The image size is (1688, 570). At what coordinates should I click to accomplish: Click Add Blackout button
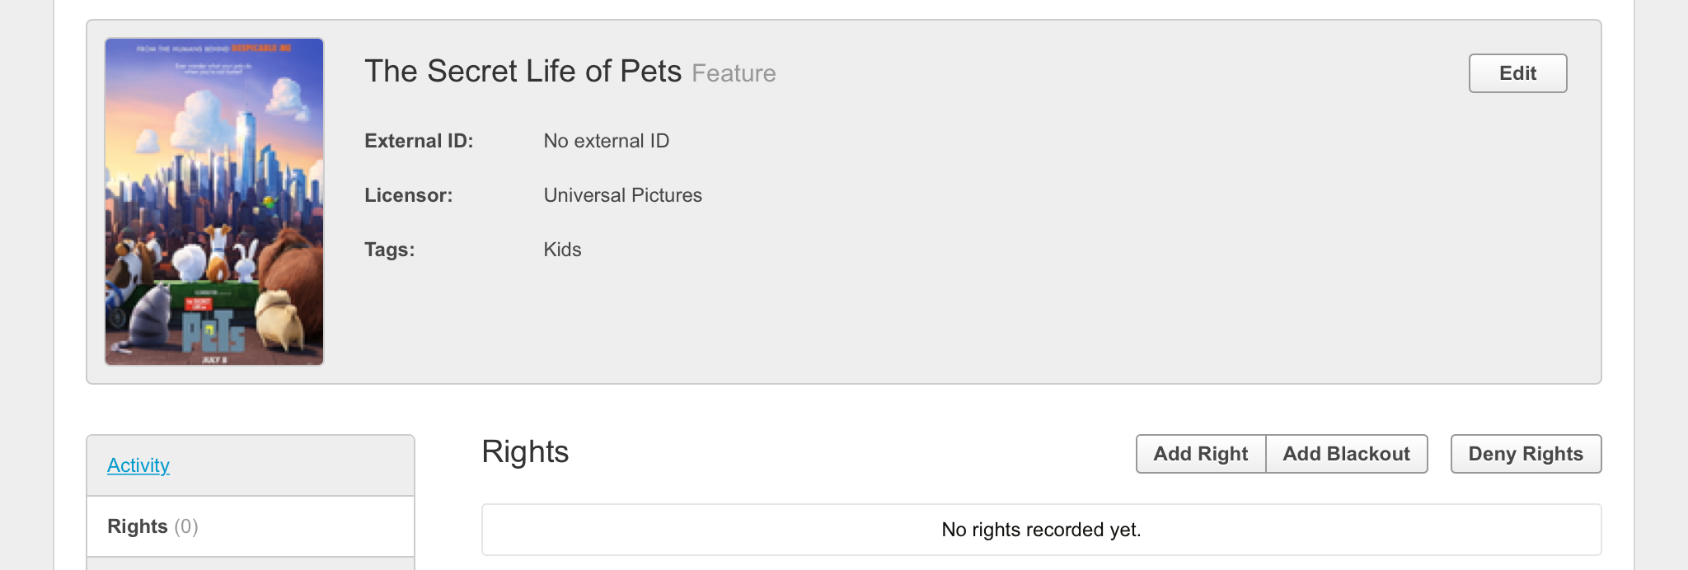(1346, 454)
